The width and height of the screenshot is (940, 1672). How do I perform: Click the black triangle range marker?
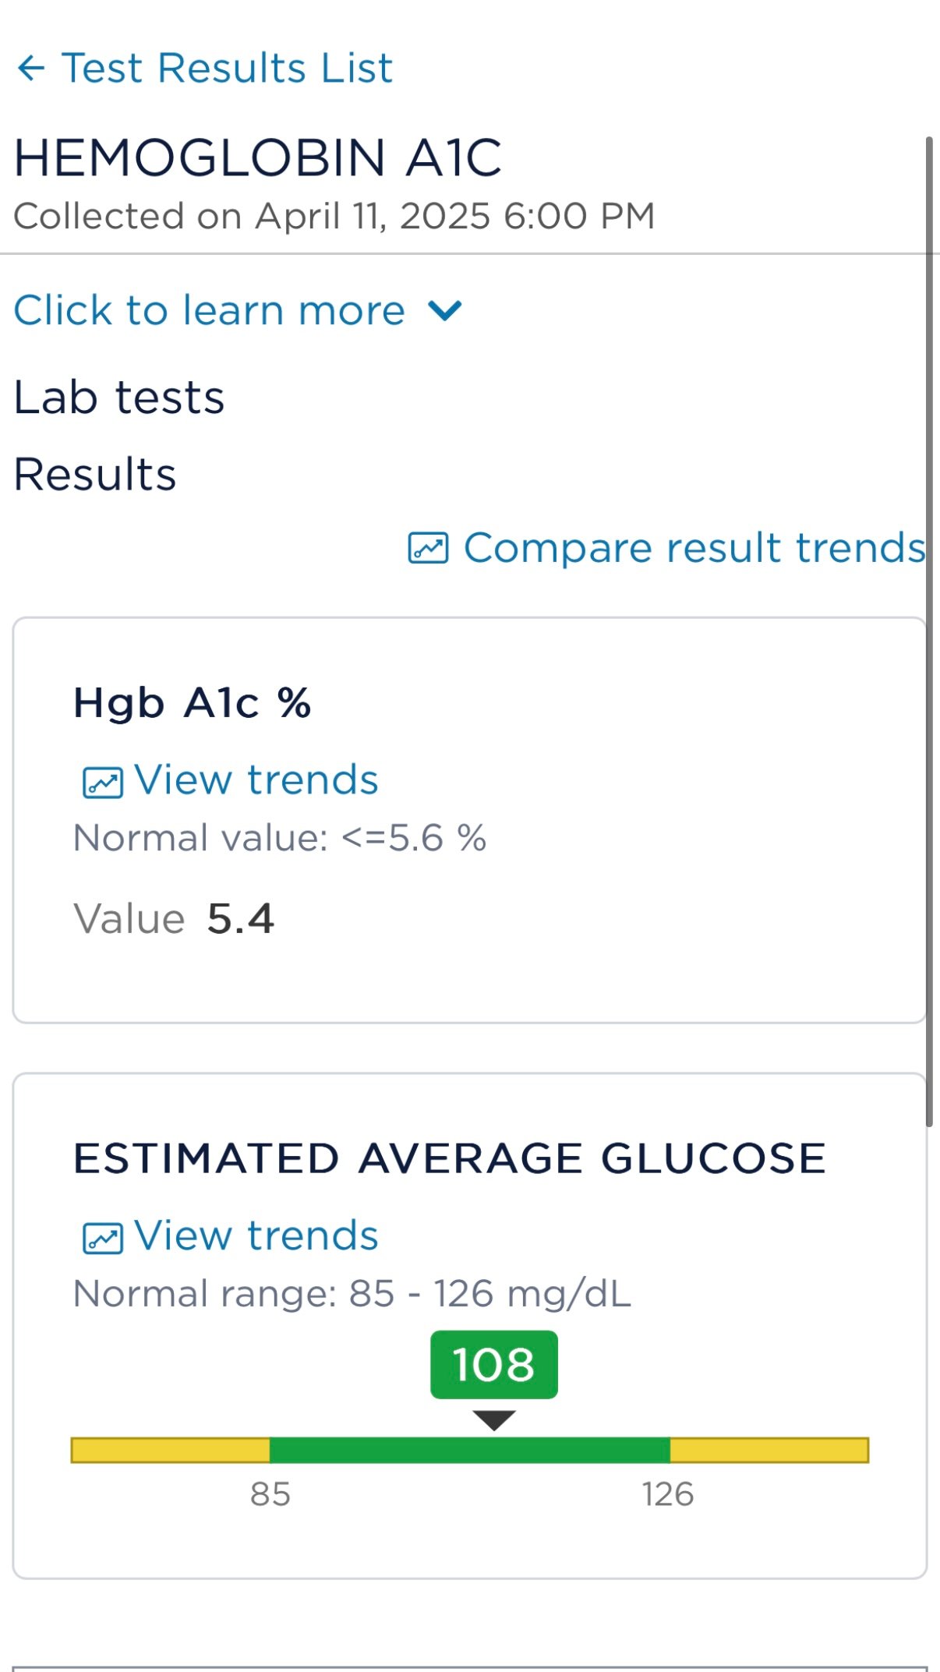494,1420
